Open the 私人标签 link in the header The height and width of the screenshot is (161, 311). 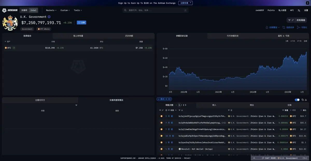282,10
